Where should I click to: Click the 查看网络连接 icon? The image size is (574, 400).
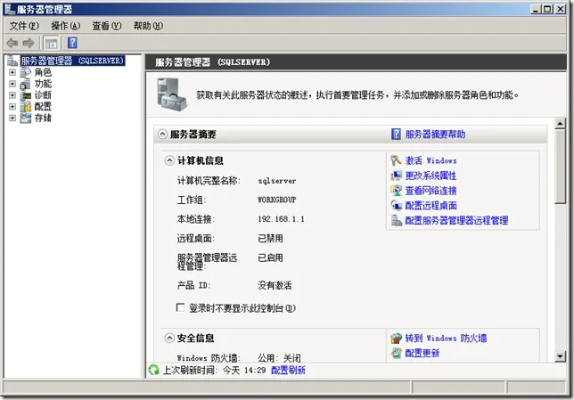(396, 191)
